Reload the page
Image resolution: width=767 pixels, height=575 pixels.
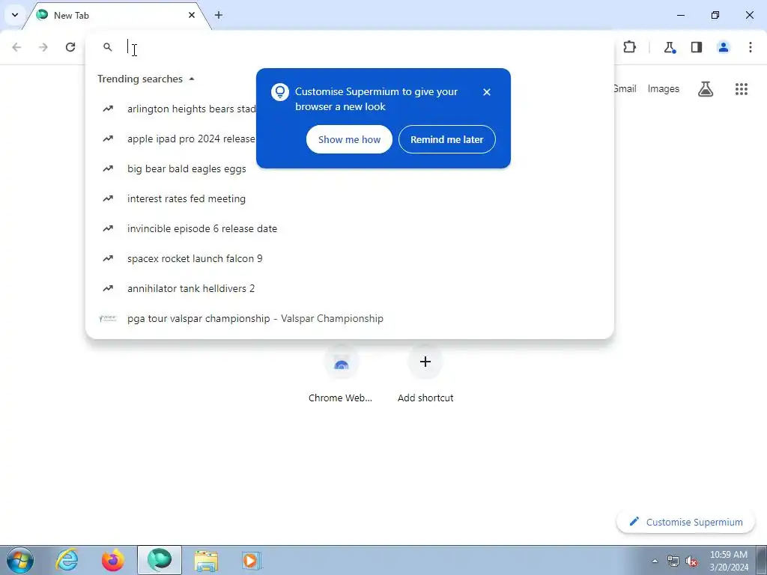click(x=70, y=47)
